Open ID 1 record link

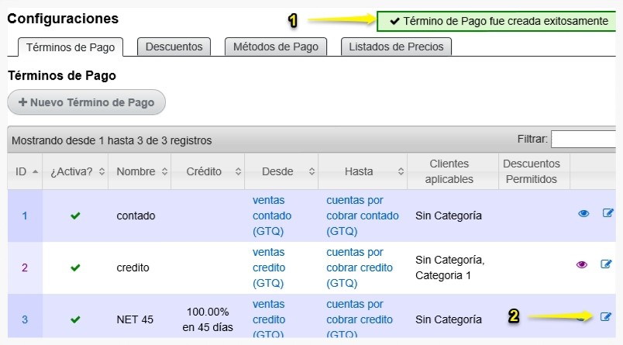point(25,216)
